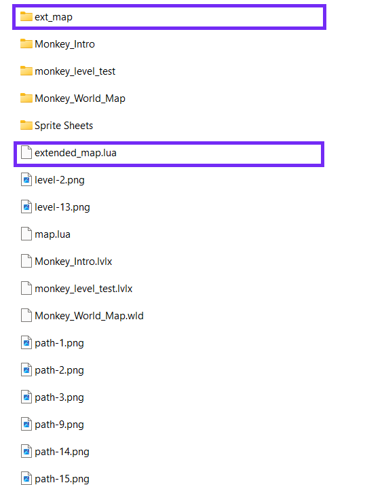Select the path-9.png file name
The height and width of the screenshot is (485, 382).
coord(59,425)
